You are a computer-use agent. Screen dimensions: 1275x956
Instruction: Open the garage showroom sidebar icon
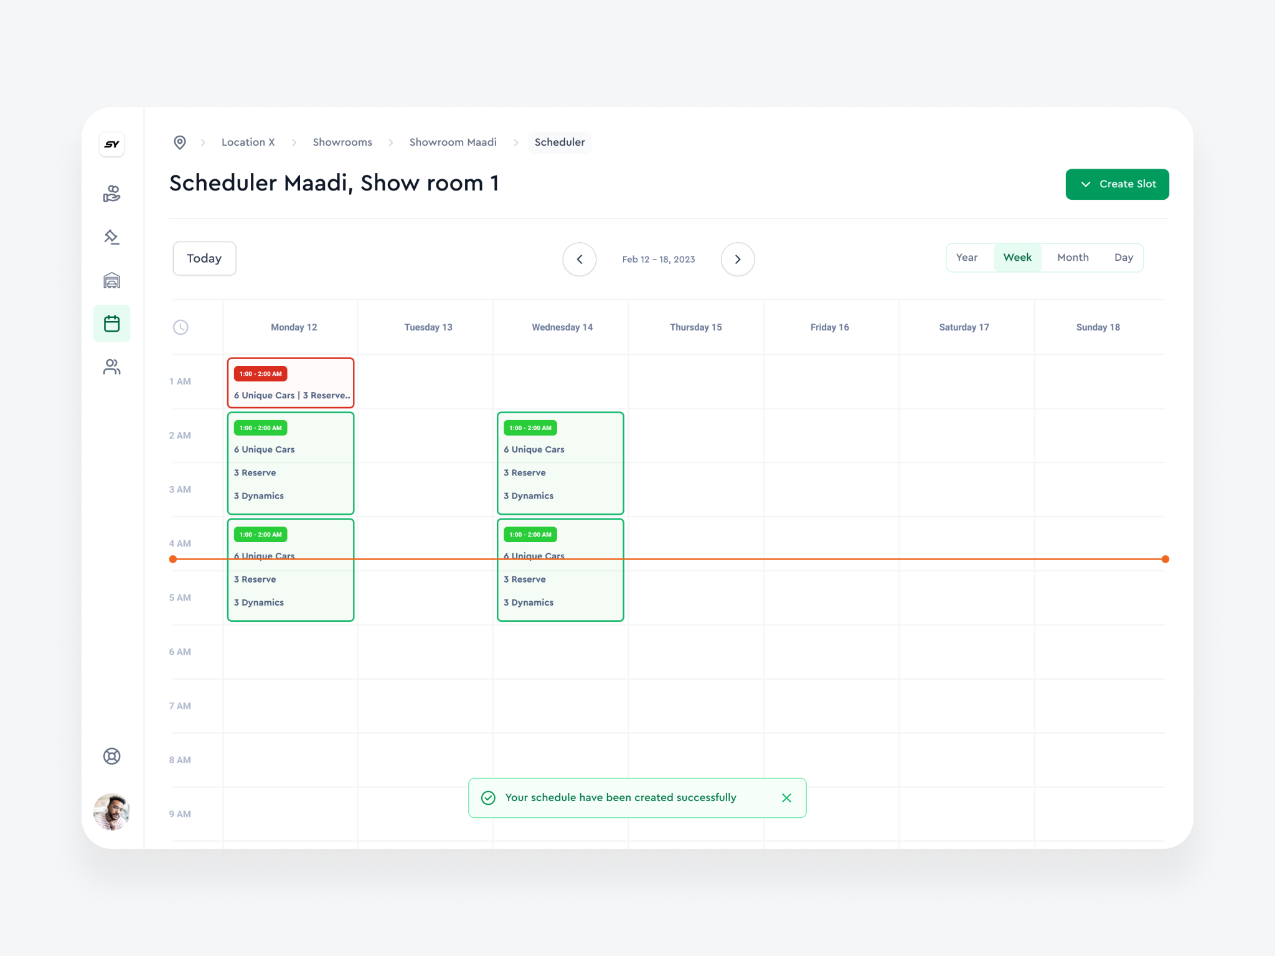(112, 281)
